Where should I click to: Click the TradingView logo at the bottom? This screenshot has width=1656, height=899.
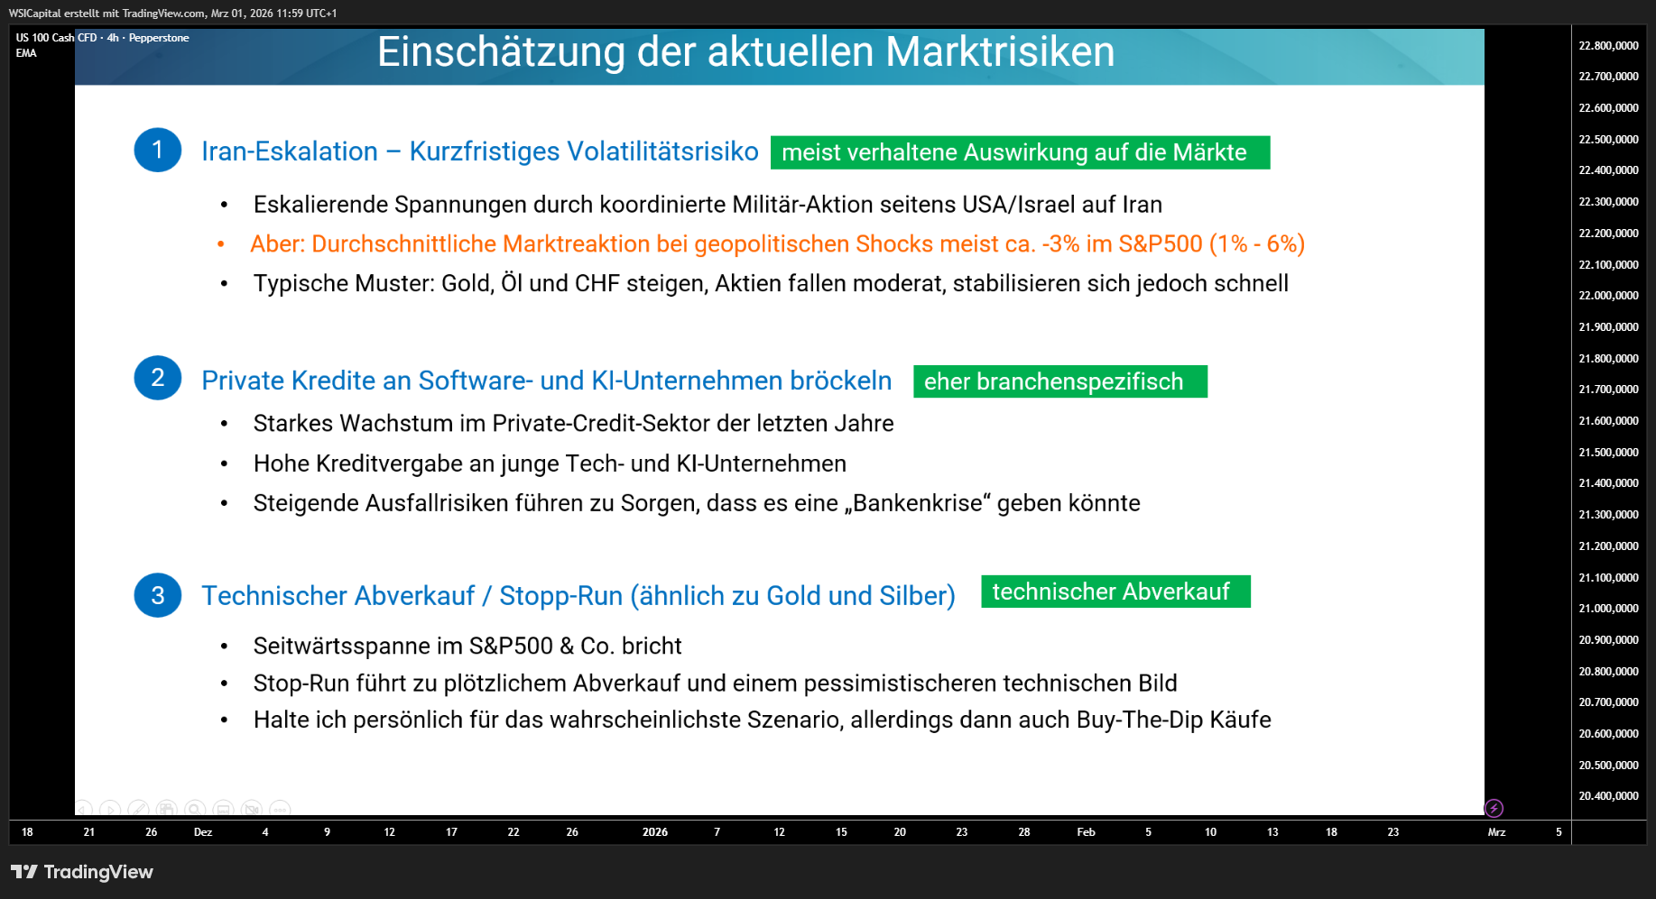(82, 872)
